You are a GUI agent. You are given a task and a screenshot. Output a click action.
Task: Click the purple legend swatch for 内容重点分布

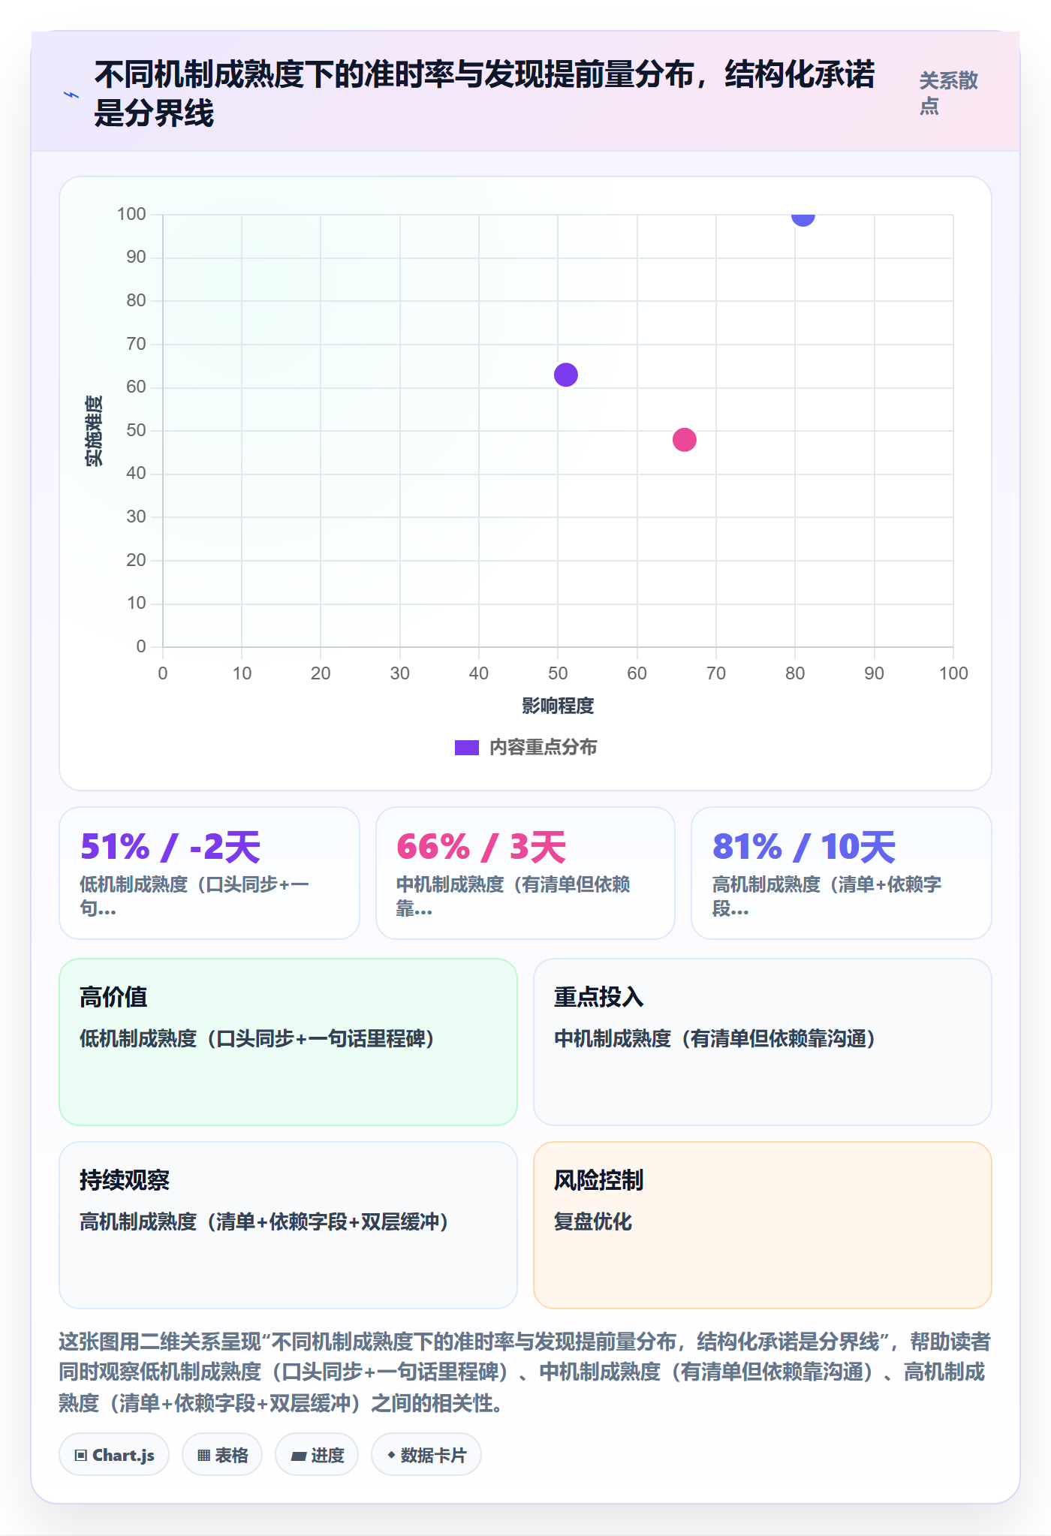[466, 748]
